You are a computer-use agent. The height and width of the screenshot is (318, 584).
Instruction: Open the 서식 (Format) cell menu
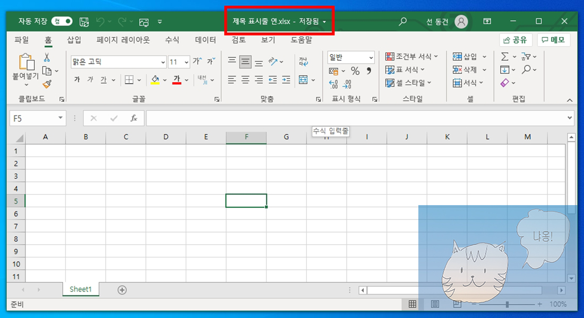point(468,83)
